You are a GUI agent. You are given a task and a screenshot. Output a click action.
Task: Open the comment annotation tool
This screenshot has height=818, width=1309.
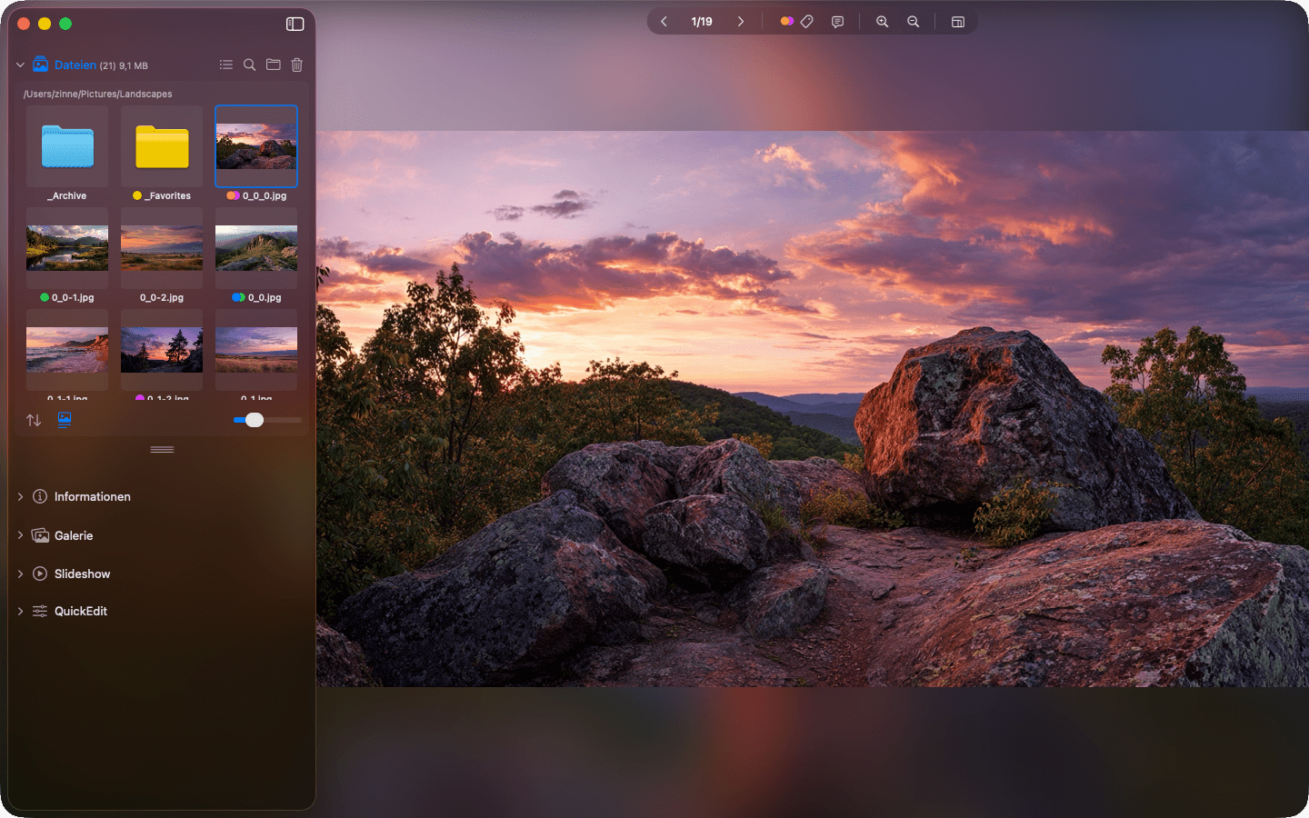click(x=837, y=21)
